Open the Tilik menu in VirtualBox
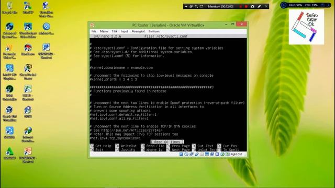The image size is (335, 188). click(x=114, y=31)
